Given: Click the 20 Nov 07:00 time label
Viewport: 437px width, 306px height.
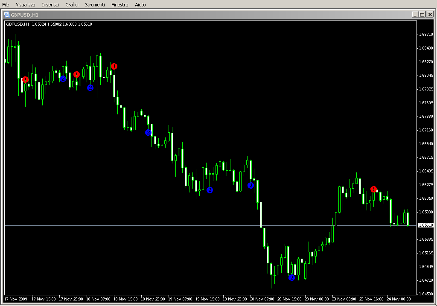Looking at the screenshot, I should pyautogui.click(x=262, y=299).
